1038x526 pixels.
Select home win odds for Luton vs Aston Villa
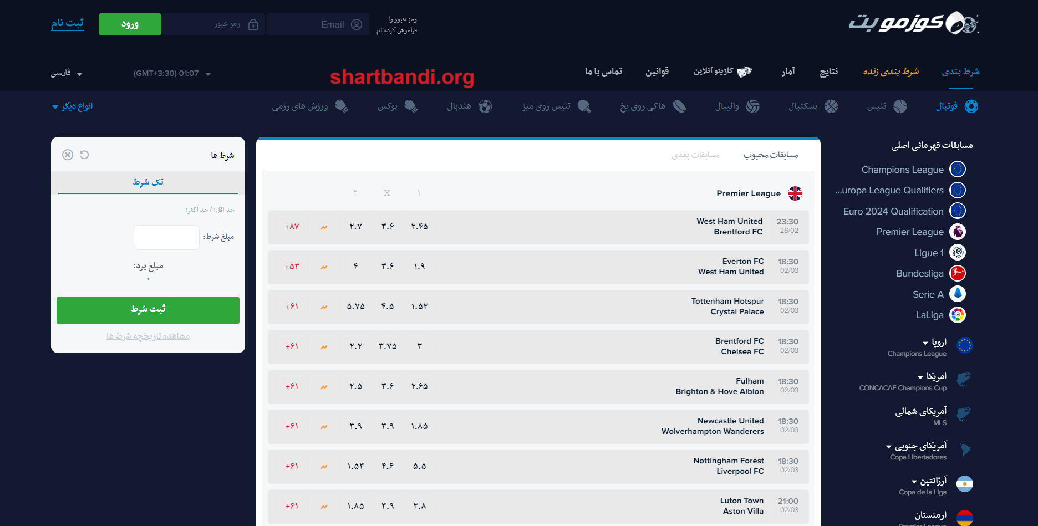[x=420, y=506]
